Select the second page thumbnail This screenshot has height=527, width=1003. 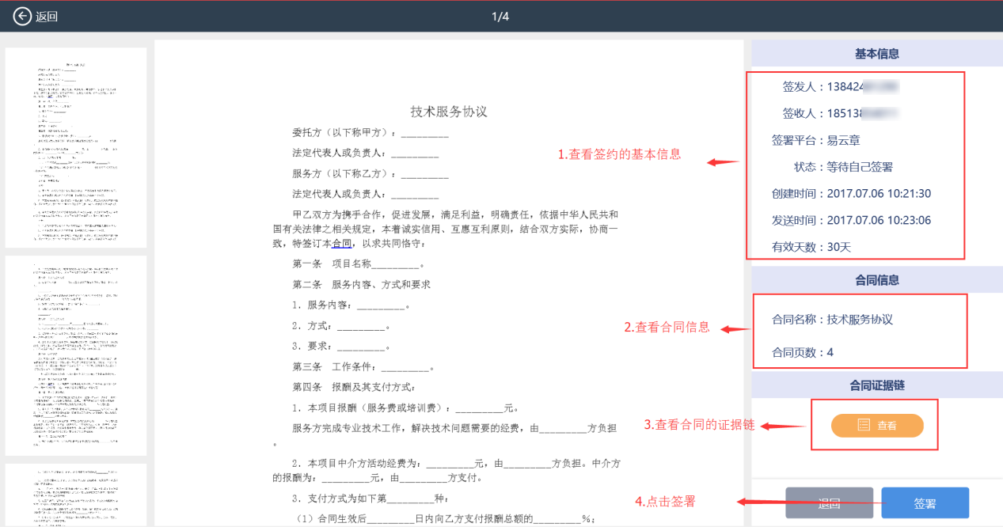[76, 355]
